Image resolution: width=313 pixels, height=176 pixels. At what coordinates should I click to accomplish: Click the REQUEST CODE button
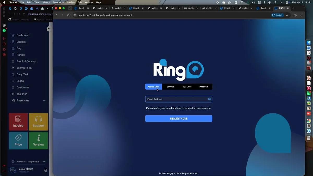tap(179, 119)
